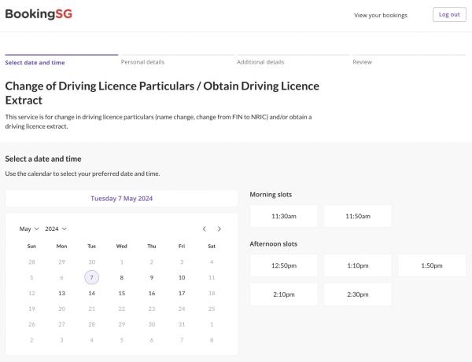Viewport: 472px width, 362px height.
Task: Open the year dropdown showing 2024
Action: click(56, 229)
